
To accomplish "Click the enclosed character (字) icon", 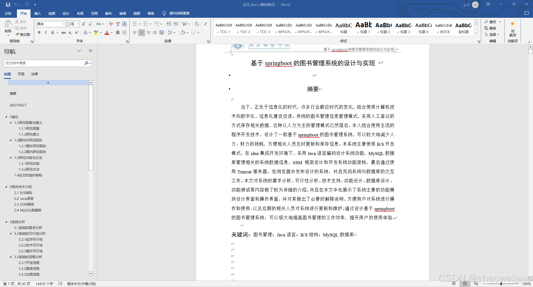I will [x=124, y=33].
